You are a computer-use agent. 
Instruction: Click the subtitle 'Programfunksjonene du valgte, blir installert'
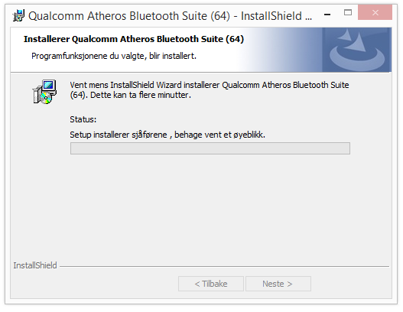click(114, 56)
